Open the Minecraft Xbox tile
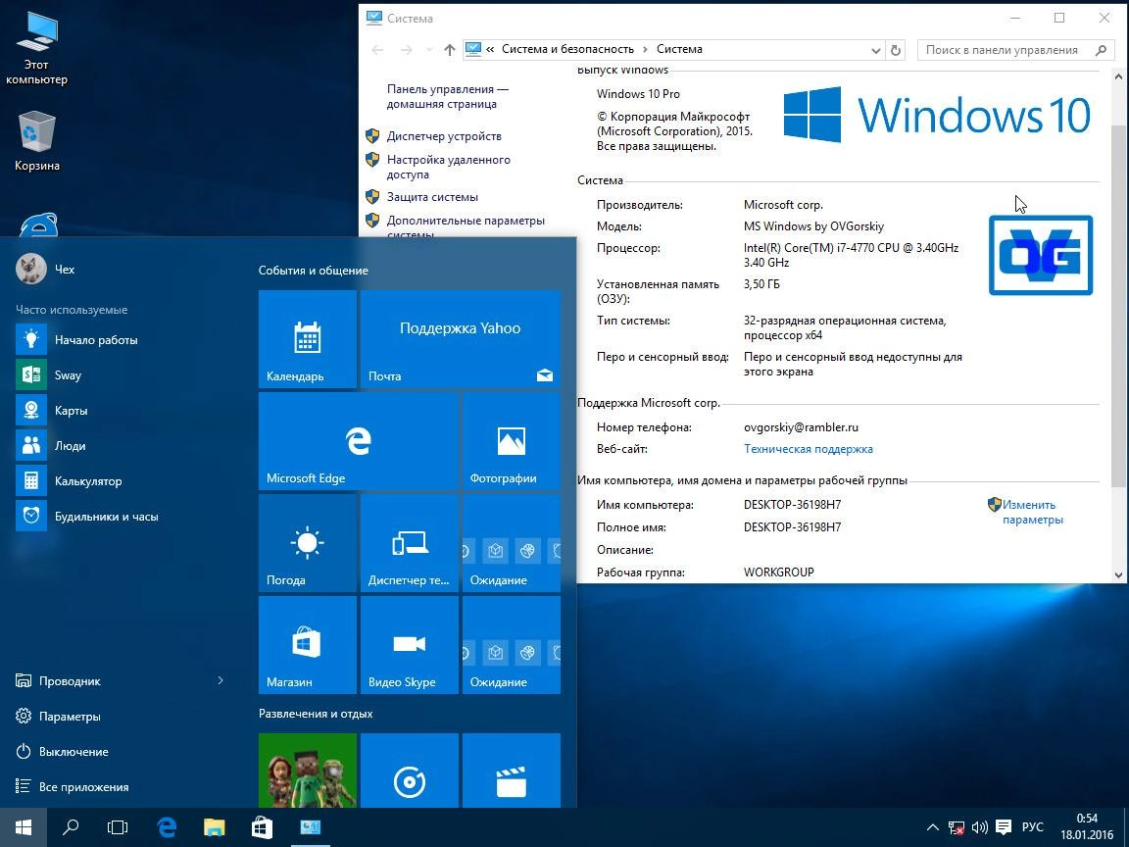This screenshot has width=1129, height=847. pyautogui.click(x=308, y=770)
